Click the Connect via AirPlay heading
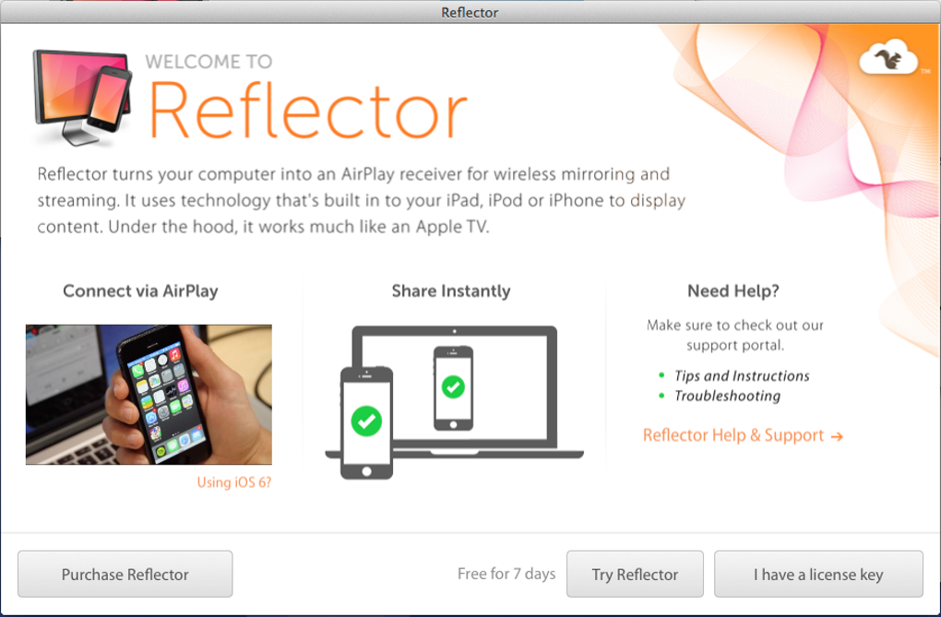 pos(140,291)
